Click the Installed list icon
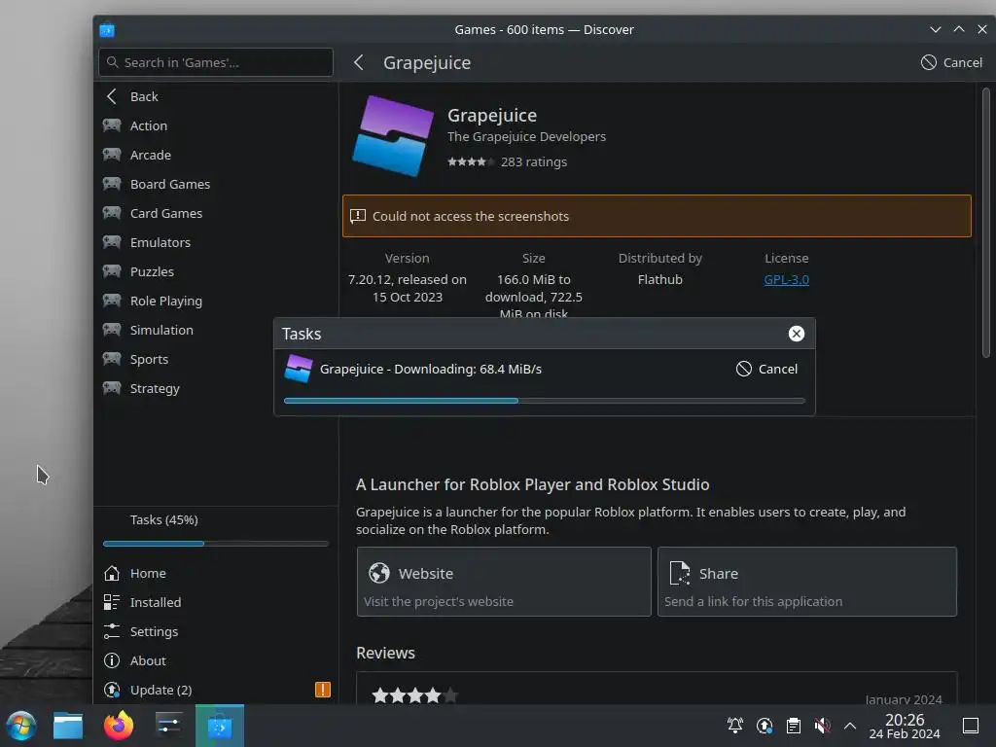 112,602
